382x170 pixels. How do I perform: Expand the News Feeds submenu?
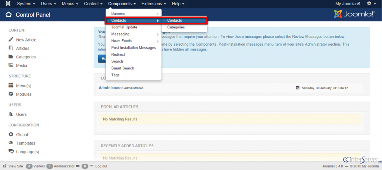134,41
